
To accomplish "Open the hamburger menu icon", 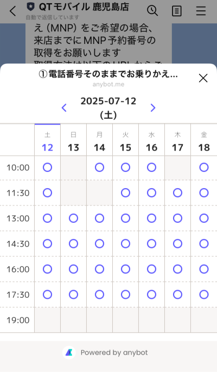I will pos(201,11).
